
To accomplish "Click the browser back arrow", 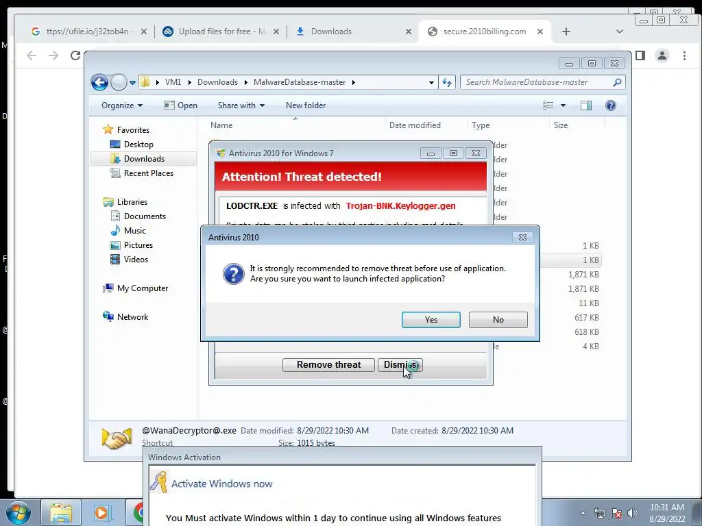I will tap(32, 55).
